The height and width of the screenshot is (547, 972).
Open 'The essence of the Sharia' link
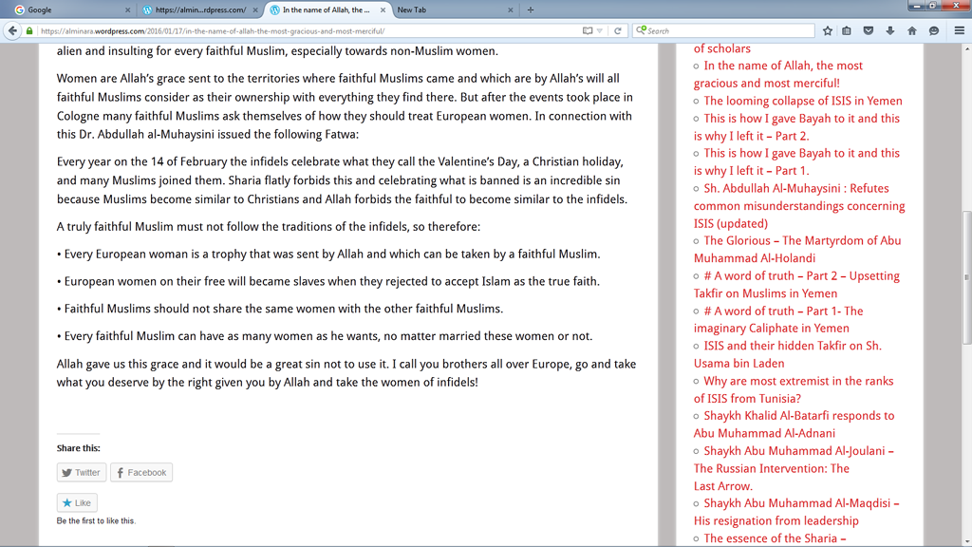coord(775,538)
